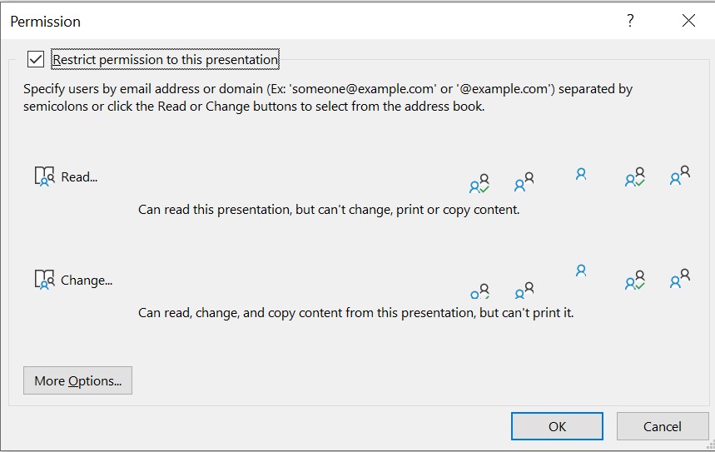This screenshot has height=452, width=715.
Task: Click the Change users entry field
Action: coord(292,280)
